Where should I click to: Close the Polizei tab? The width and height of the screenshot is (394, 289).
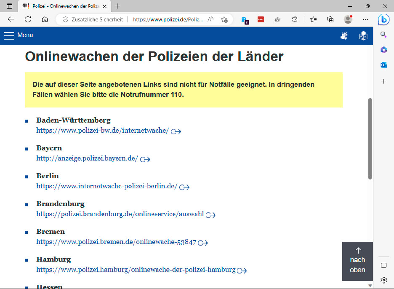pyautogui.click(x=105, y=6)
